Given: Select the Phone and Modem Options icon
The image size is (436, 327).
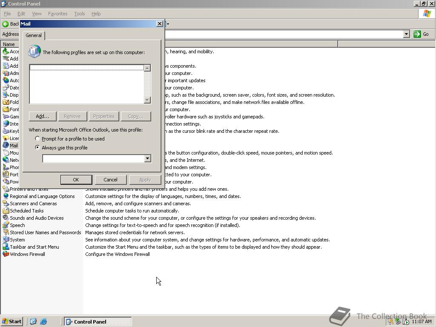Looking at the screenshot, I should click(x=6, y=167).
